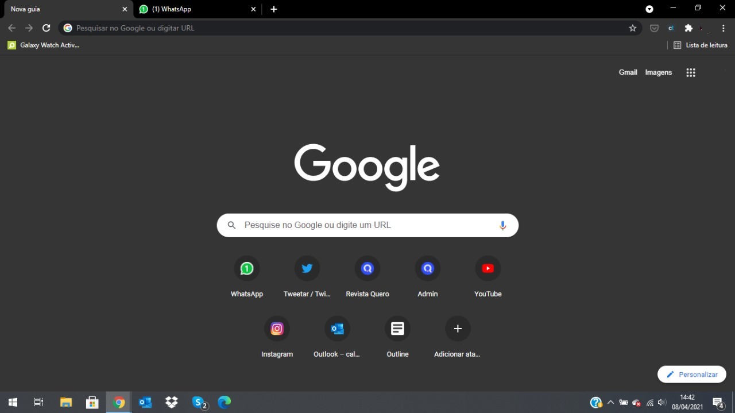Open Lista de leitura reading list
This screenshot has height=413, width=735.
(701, 45)
